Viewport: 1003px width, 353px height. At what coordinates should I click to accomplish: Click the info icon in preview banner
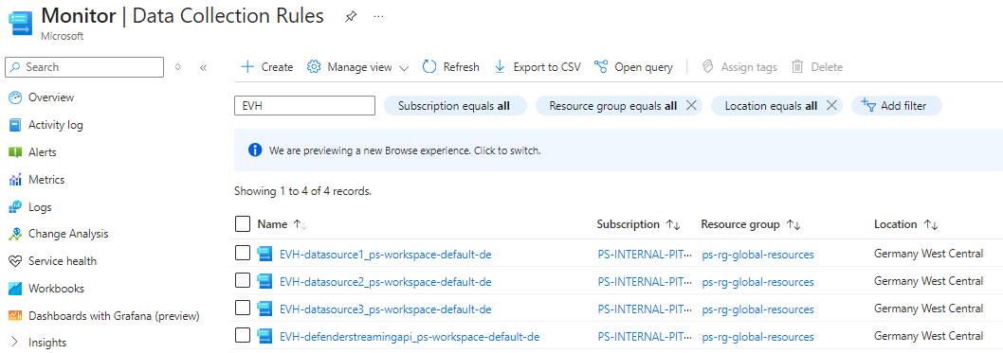tap(255, 150)
